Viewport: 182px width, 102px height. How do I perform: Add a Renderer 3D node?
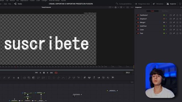[113, 78]
